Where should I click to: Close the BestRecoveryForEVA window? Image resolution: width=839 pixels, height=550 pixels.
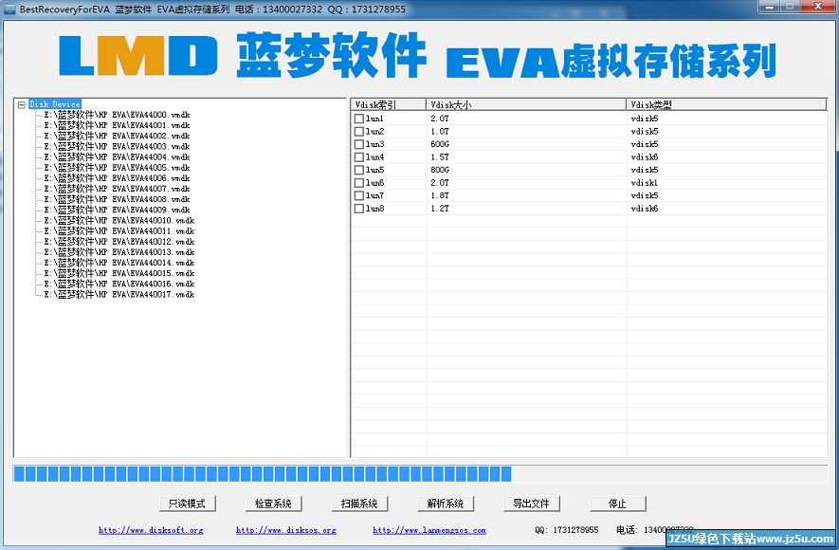pyautogui.click(x=818, y=7)
